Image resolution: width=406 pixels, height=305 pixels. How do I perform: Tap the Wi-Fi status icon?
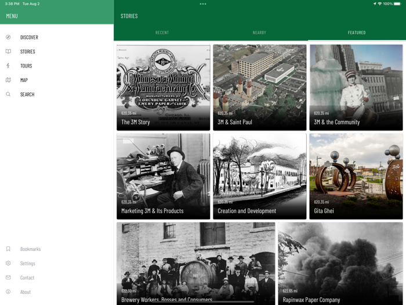click(380, 3)
